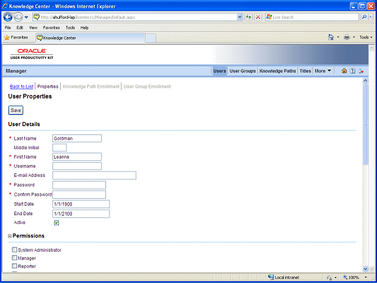The width and height of the screenshot is (377, 283).
Task: Select the Knowledge Center browser tab
Action: (x=90, y=38)
